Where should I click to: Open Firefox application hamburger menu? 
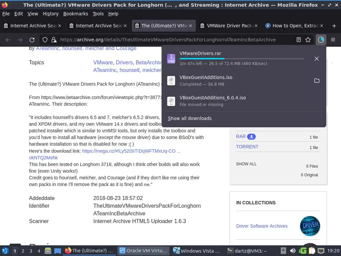click(x=333, y=40)
